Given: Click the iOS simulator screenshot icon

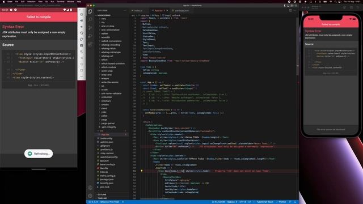Looking at the screenshot, I should point(351,7).
